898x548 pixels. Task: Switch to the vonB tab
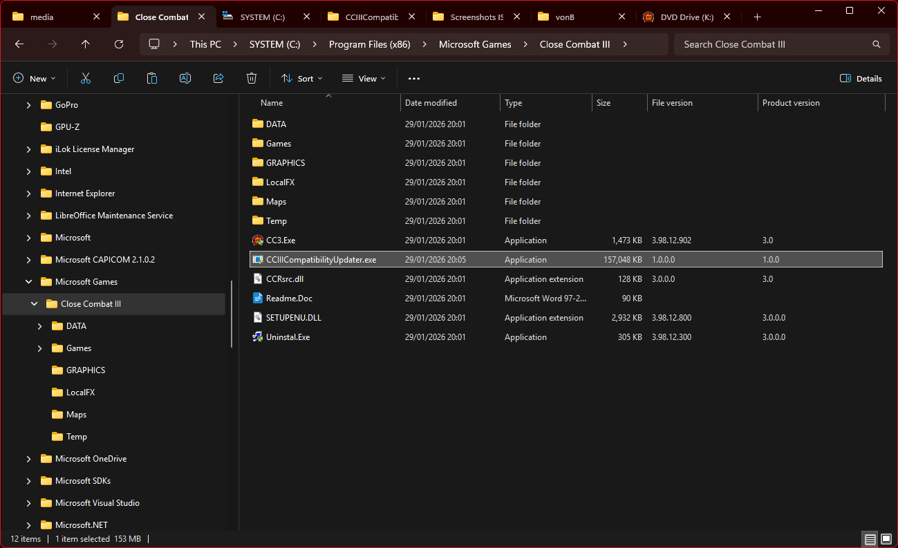coord(583,17)
